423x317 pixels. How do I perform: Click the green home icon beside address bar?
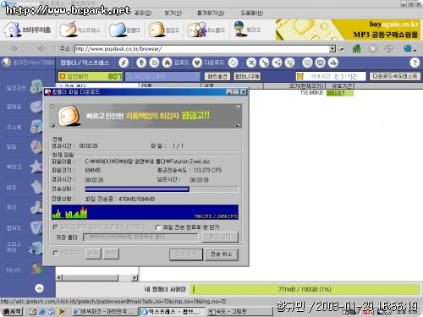point(357,48)
